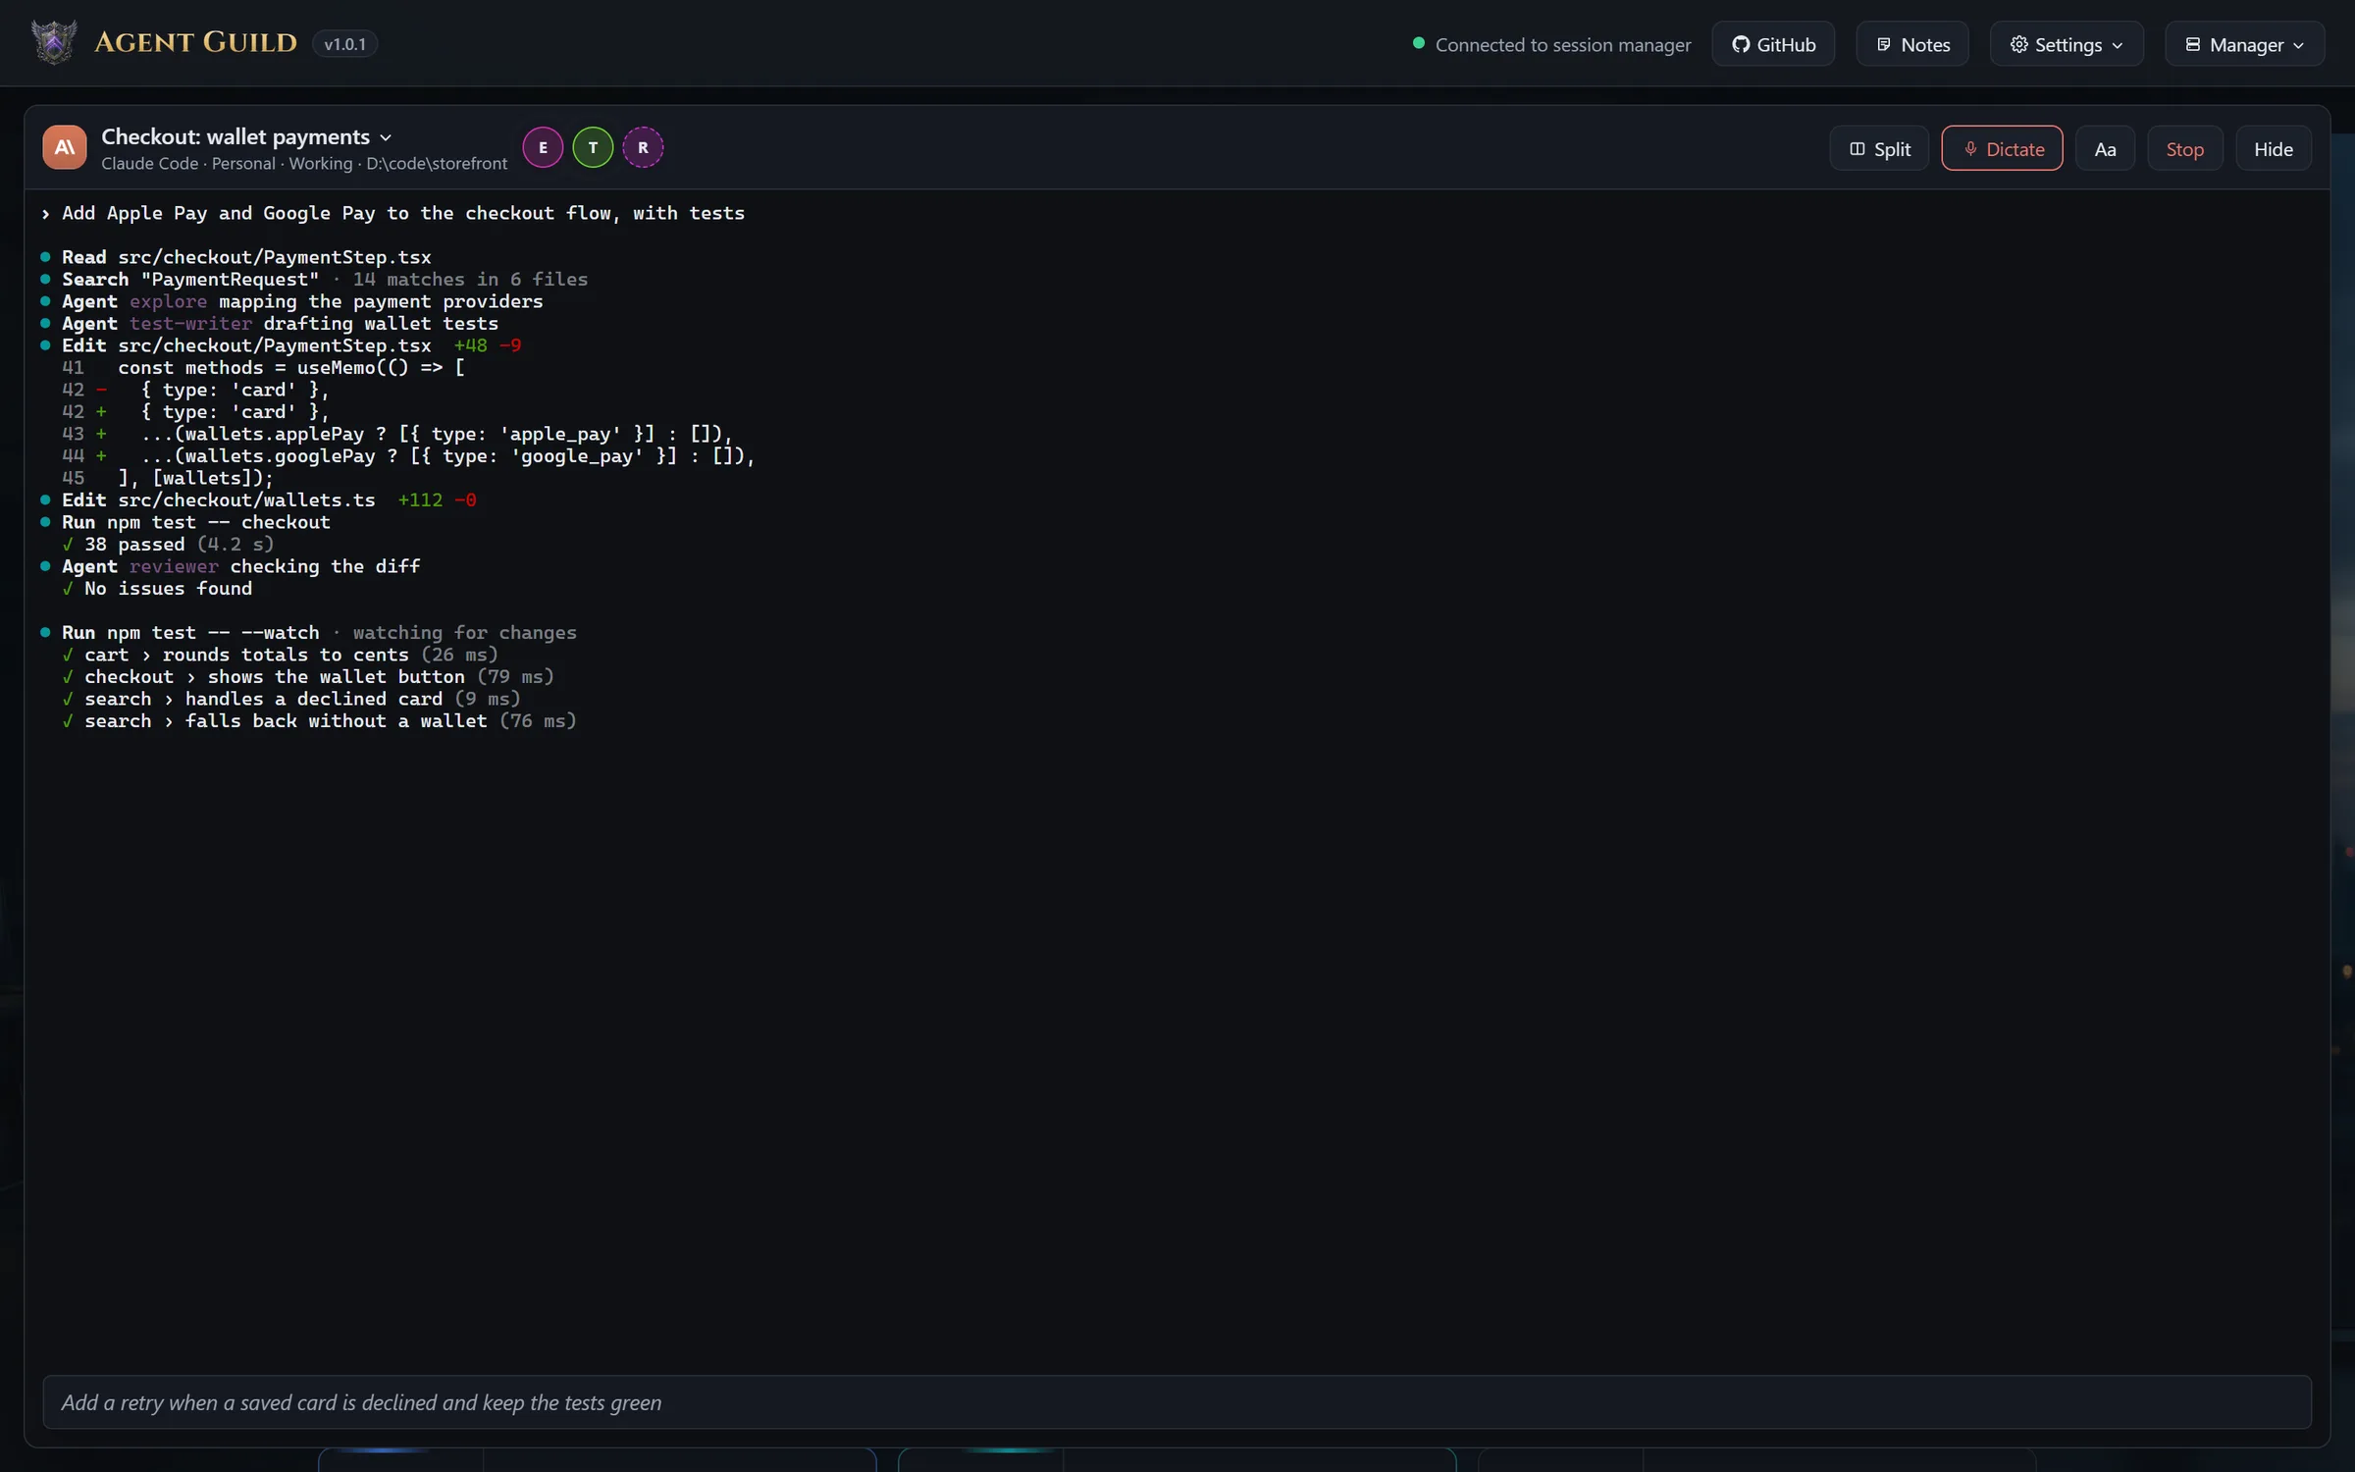Image resolution: width=2355 pixels, height=1472 pixels.
Task: Click the test-writer agent name link
Action: [x=190, y=324]
